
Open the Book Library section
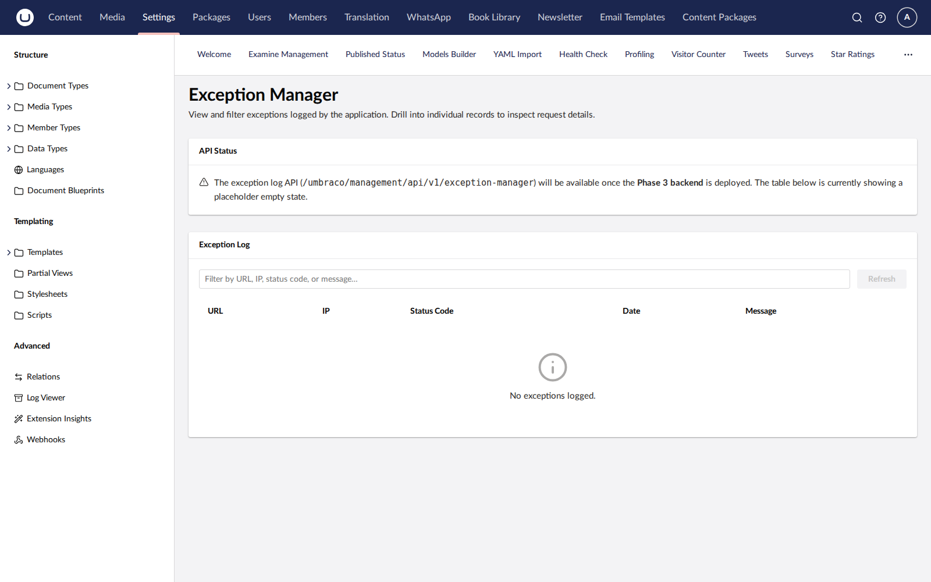[x=494, y=17]
